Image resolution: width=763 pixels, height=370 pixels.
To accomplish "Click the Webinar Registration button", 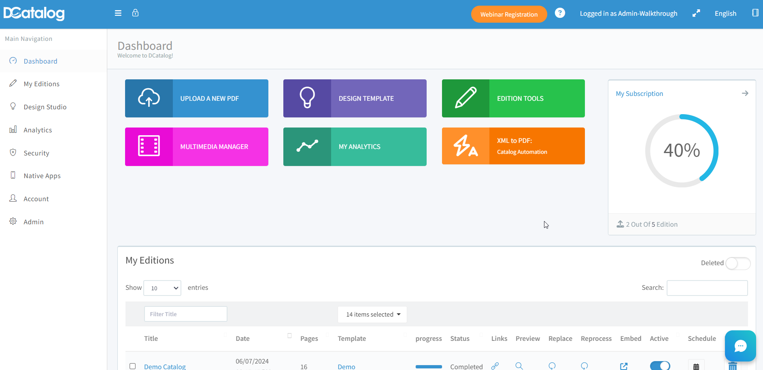I will [x=509, y=14].
